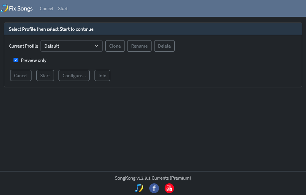
Task: Open the YouTube icon in the footer
Action: (169, 188)
